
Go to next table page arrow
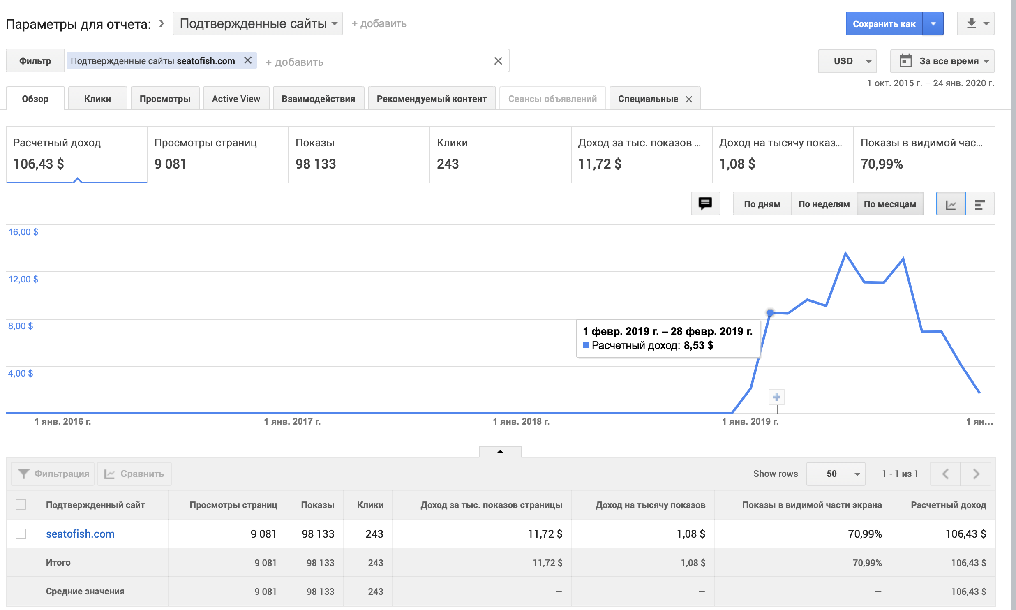click(976, 474)
